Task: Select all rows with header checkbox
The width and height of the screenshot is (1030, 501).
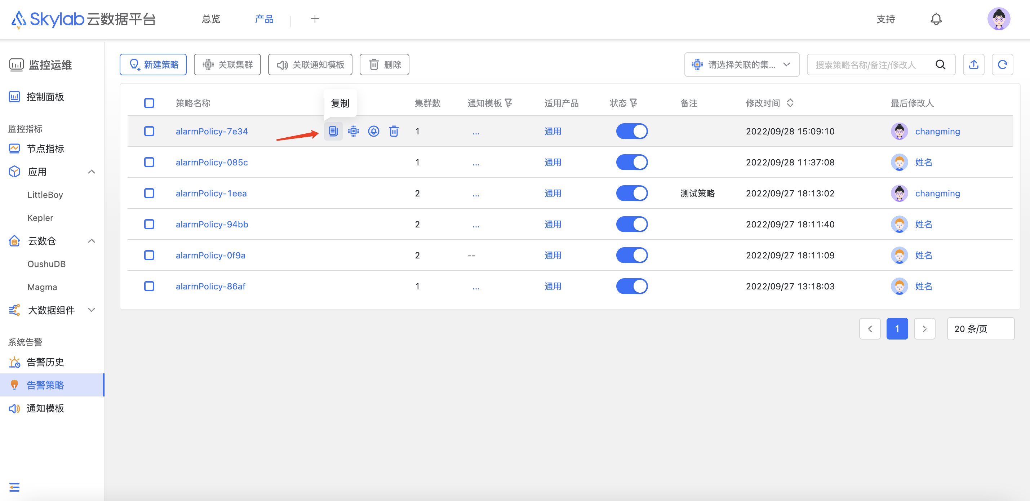Action: tap(149, 103)
